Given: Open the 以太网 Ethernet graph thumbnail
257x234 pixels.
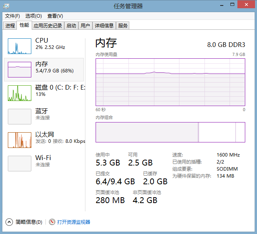Looking at the screenshot, I should point(20,140).
